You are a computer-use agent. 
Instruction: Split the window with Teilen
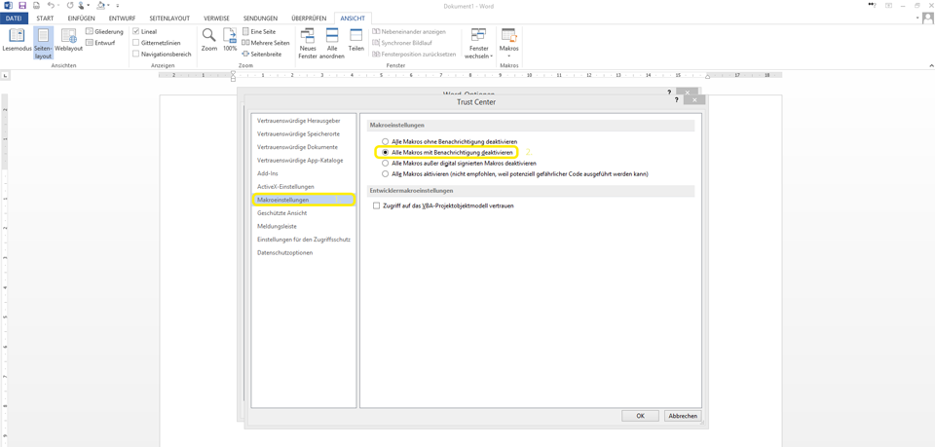(x=356, y=40)
